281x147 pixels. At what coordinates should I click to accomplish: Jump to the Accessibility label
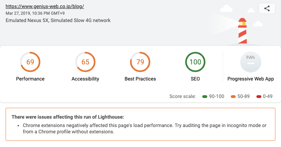[85, 79]
